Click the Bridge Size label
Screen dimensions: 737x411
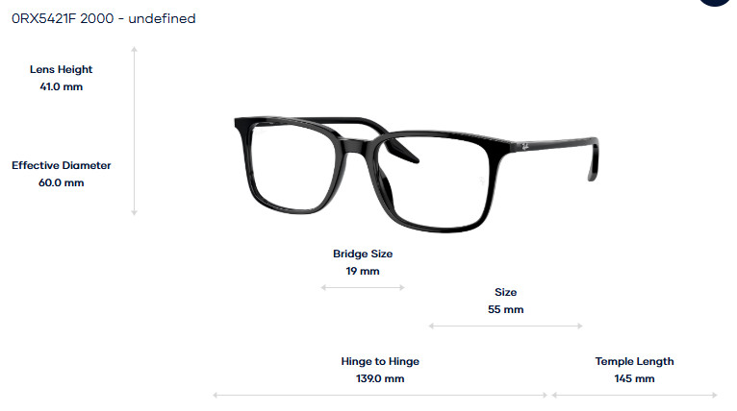[363, 254]
